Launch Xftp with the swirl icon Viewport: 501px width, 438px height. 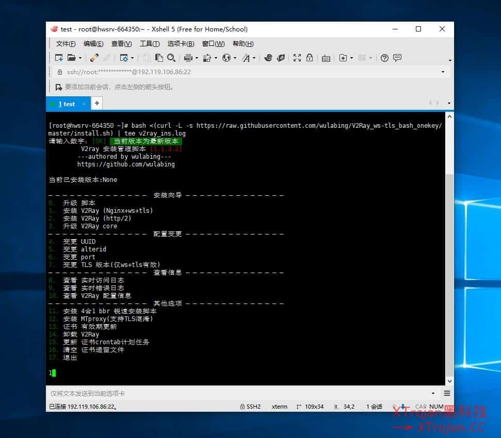coord(268,58)
